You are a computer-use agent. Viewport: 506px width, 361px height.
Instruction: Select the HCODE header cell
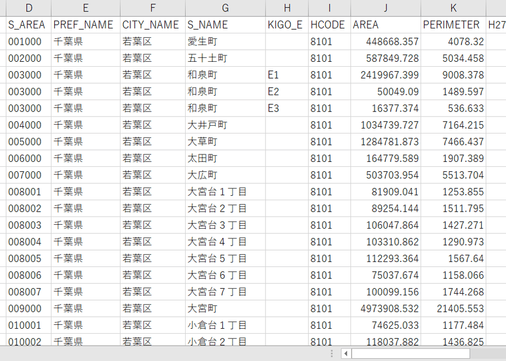coord(330,25)
